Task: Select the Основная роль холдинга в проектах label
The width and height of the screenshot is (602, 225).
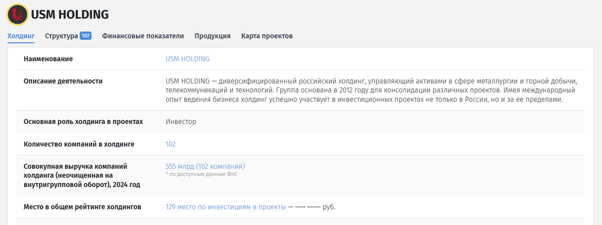Action: (x=83, y=122)
